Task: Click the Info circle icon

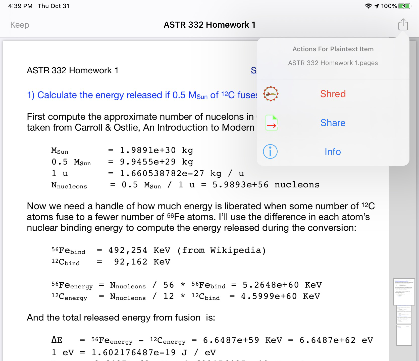Action: [270, 152]
